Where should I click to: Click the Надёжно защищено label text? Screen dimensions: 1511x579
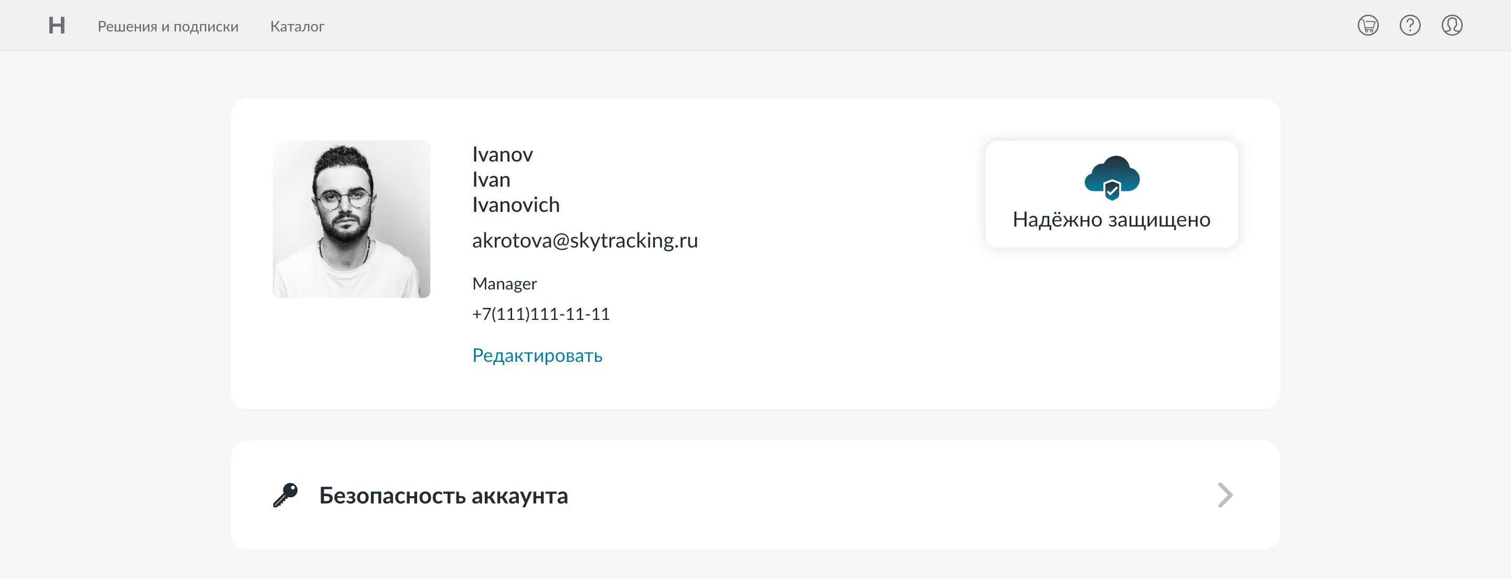click(1111, 219)
